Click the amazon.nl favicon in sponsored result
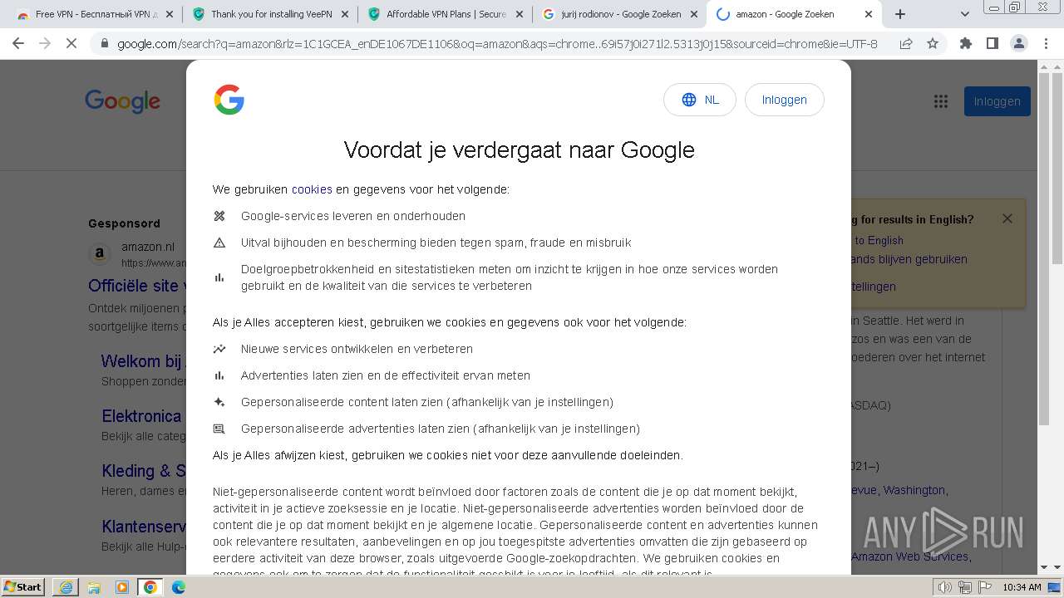Viewport: 1064px width, 598px height. 100,253
